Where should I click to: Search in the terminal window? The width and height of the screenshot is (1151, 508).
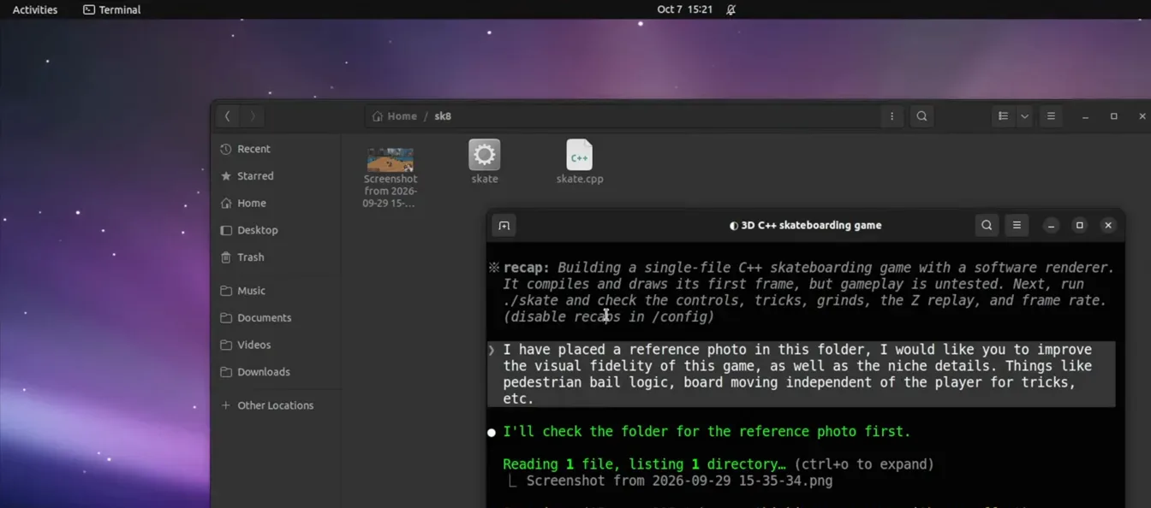coord(987,226)
